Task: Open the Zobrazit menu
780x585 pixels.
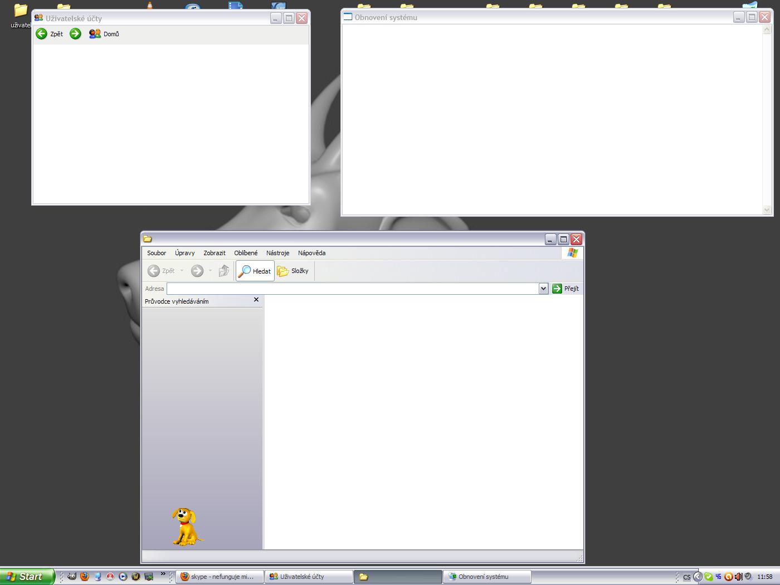Action: click(x=214, y=253)
